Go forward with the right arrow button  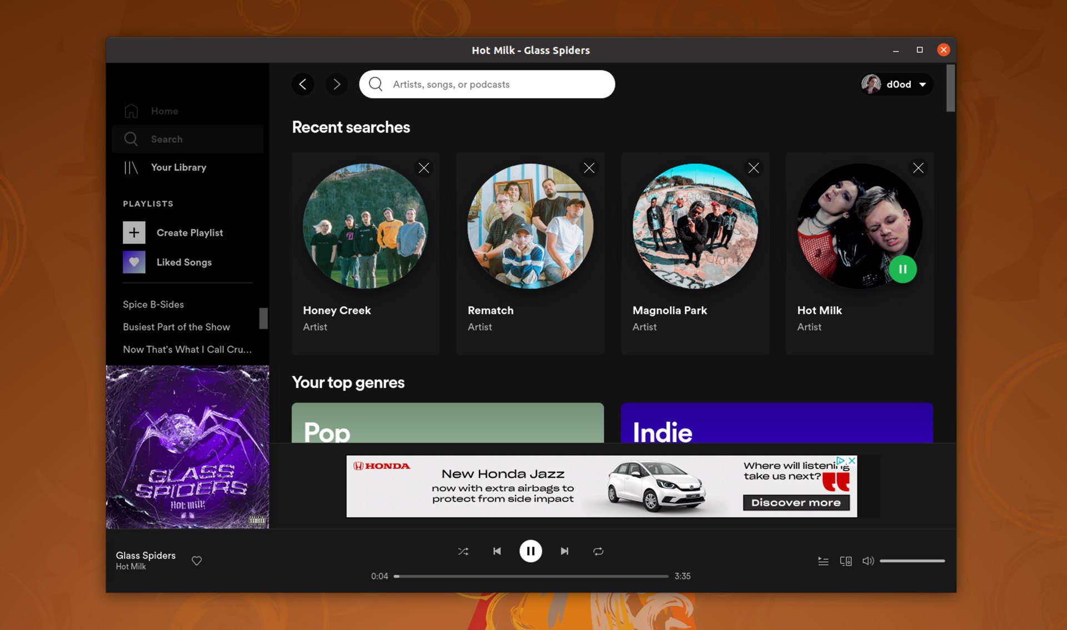point(336,84)
